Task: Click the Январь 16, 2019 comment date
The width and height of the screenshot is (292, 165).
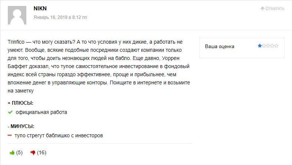Action: coord(60,17)
